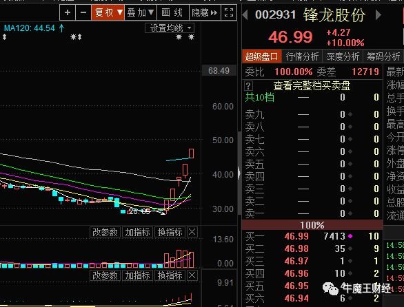Viewport: 404px width, 307px height.
Task: Select the 画线 drawing tool
Action: (x=172, y=12)
